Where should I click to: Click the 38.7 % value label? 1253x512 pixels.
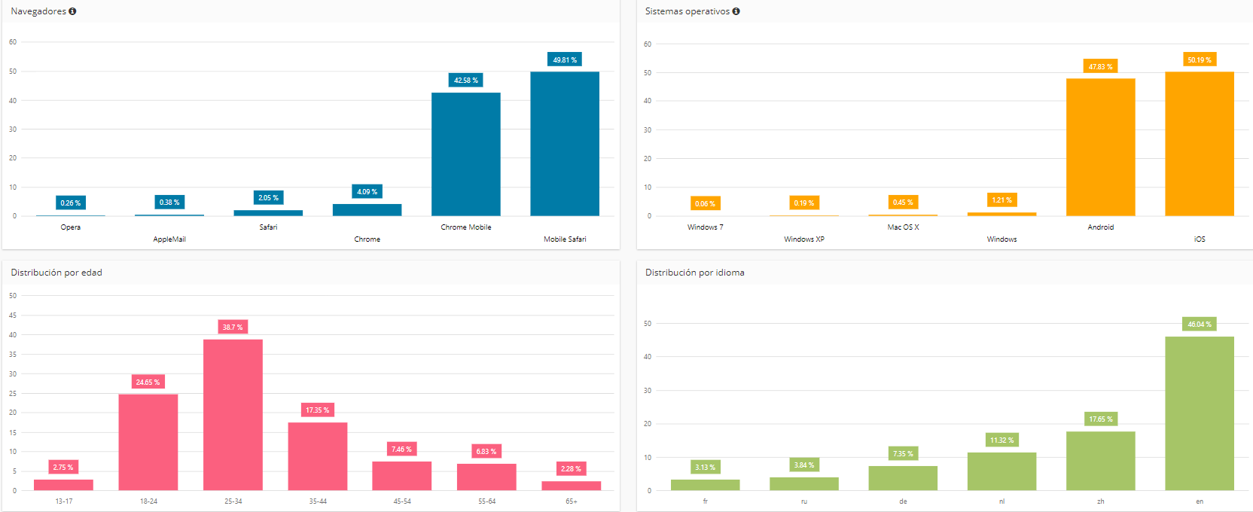[233, 327]
